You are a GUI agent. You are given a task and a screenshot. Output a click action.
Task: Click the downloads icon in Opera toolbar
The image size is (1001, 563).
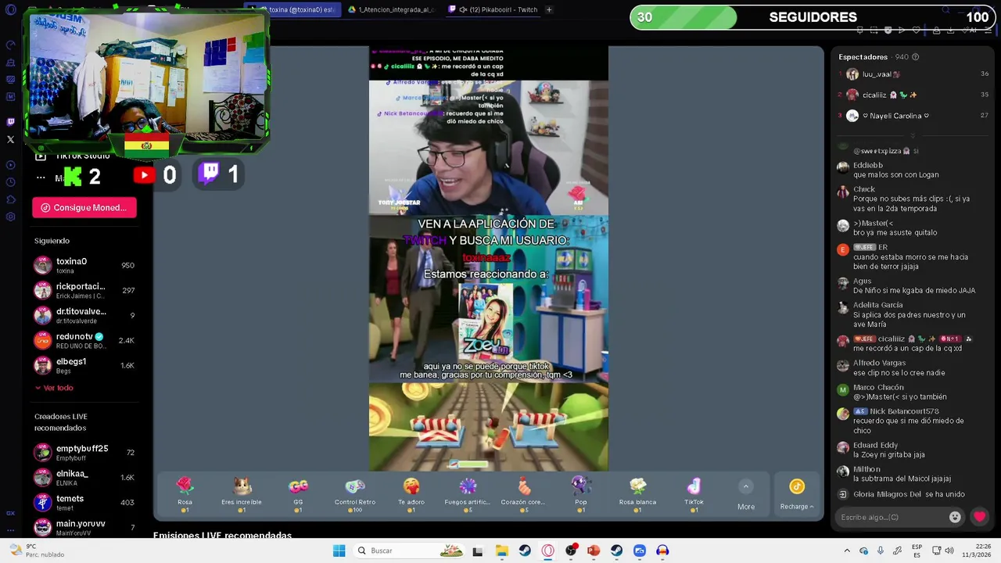pos(950,30)
